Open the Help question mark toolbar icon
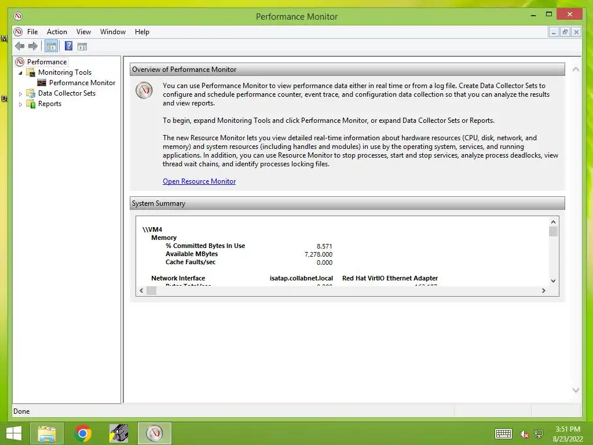Screen dimensions: 593x445 (68, 46)
